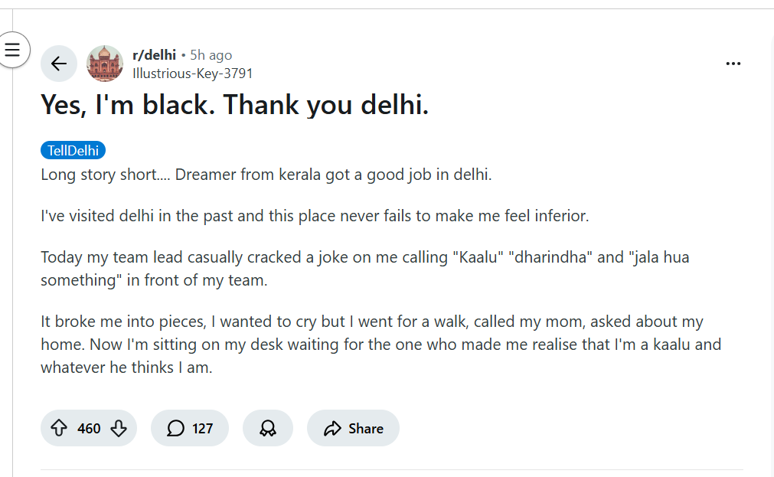This screenshot has width=774, height=477.
Task: Filter by the TellDelhi flair tag
Action: (x=73, y=150)
